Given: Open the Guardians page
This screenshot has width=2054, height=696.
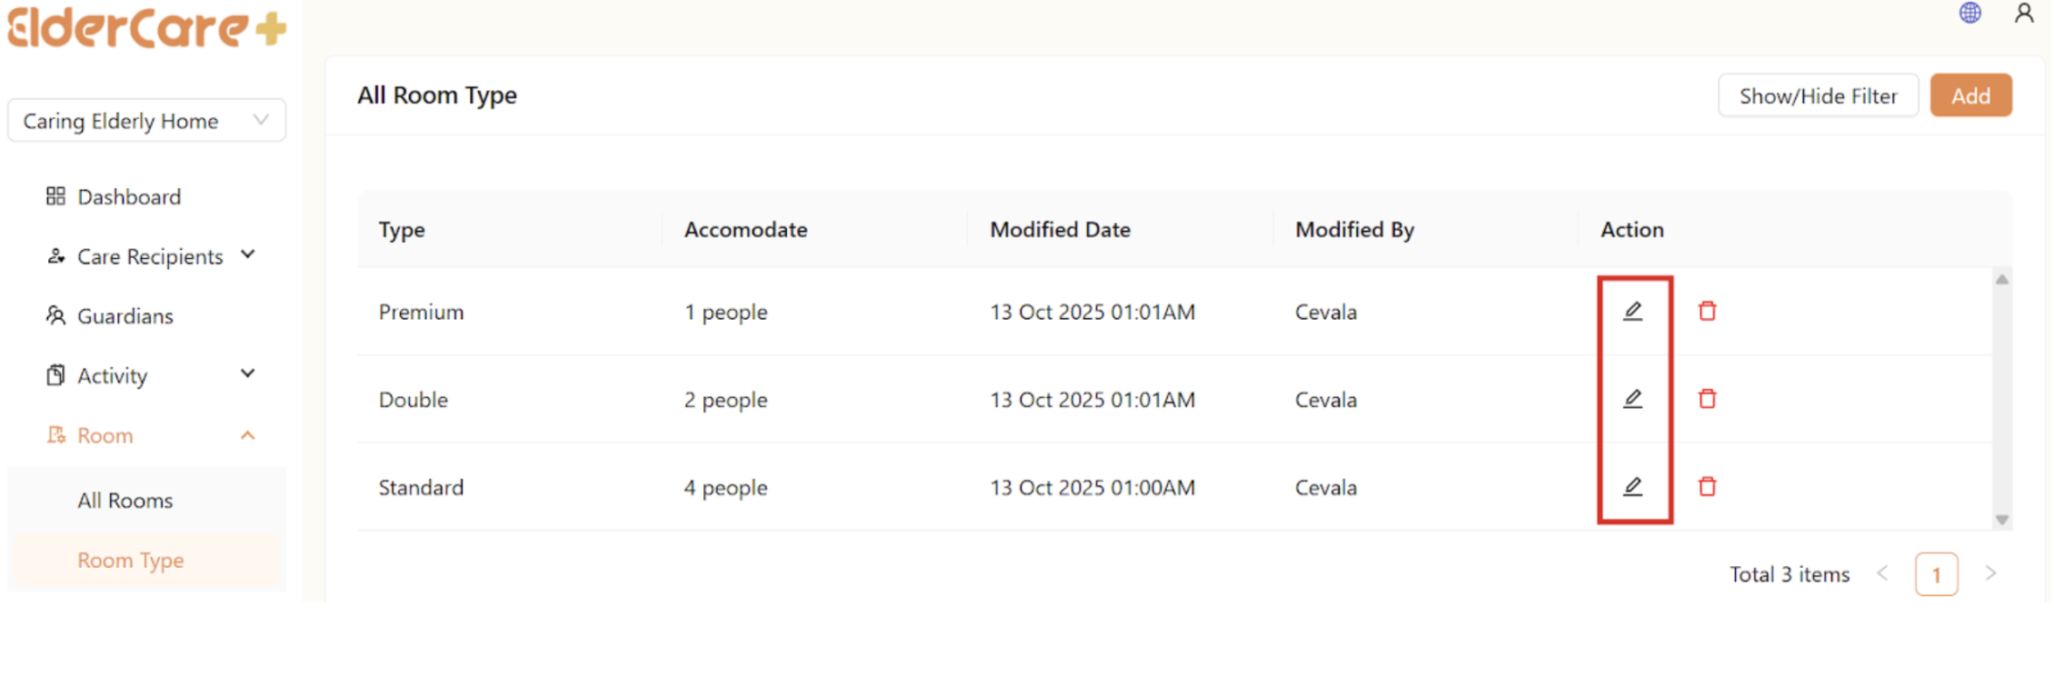Looking at the screenshot, I should (x=125, y=316).
